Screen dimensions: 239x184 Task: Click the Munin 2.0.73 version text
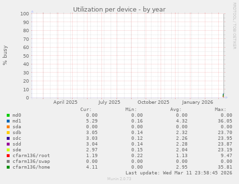tap(119, 179)
